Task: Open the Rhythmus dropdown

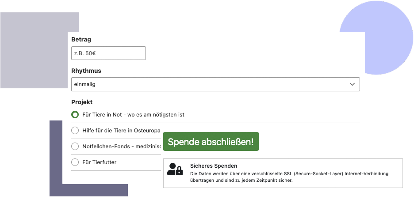Action: pos(215,84)
